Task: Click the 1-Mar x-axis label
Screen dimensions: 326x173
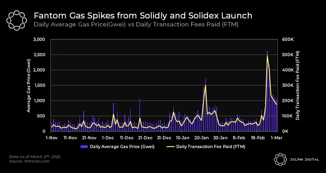Action: tap(276, 137)
